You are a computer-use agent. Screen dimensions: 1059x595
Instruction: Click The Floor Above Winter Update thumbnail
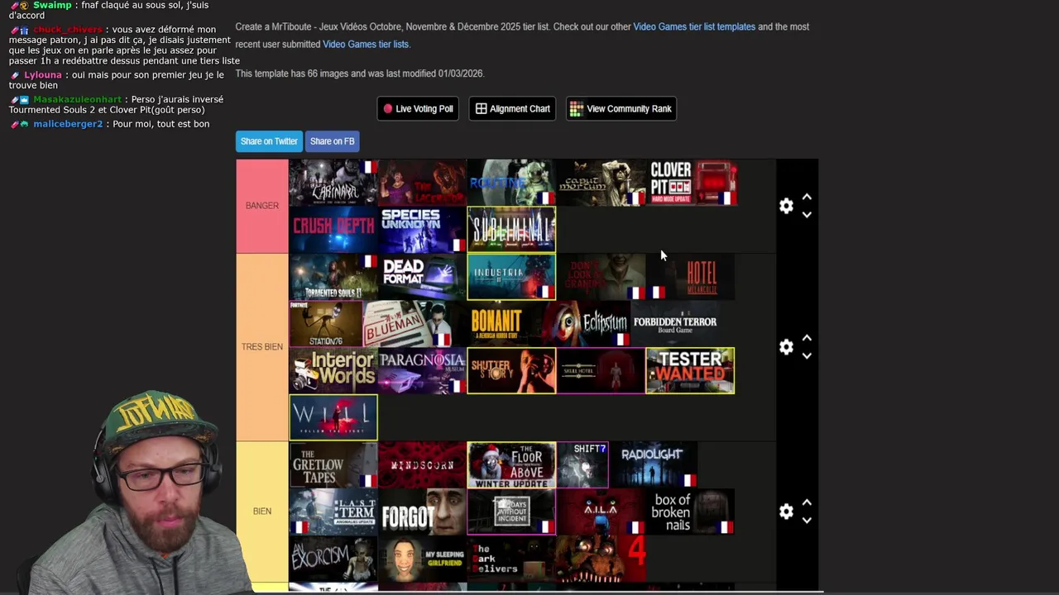[x=511, y=464]
